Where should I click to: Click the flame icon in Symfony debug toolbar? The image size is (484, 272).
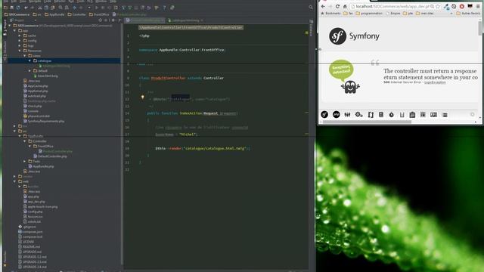(392, 115)
